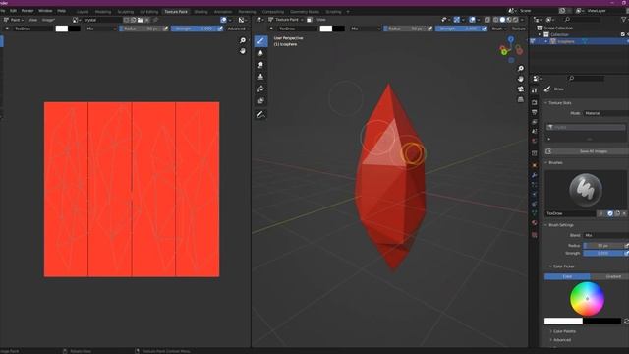Click the TexDraw brush preview thumbnail
This screenshot has height=354, width=629.
(586, 190)
